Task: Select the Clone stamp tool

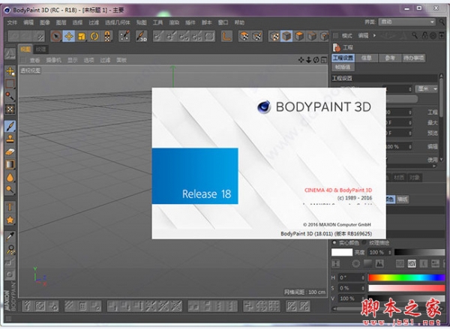Action: pyautogui.click(x=10, y=139)
